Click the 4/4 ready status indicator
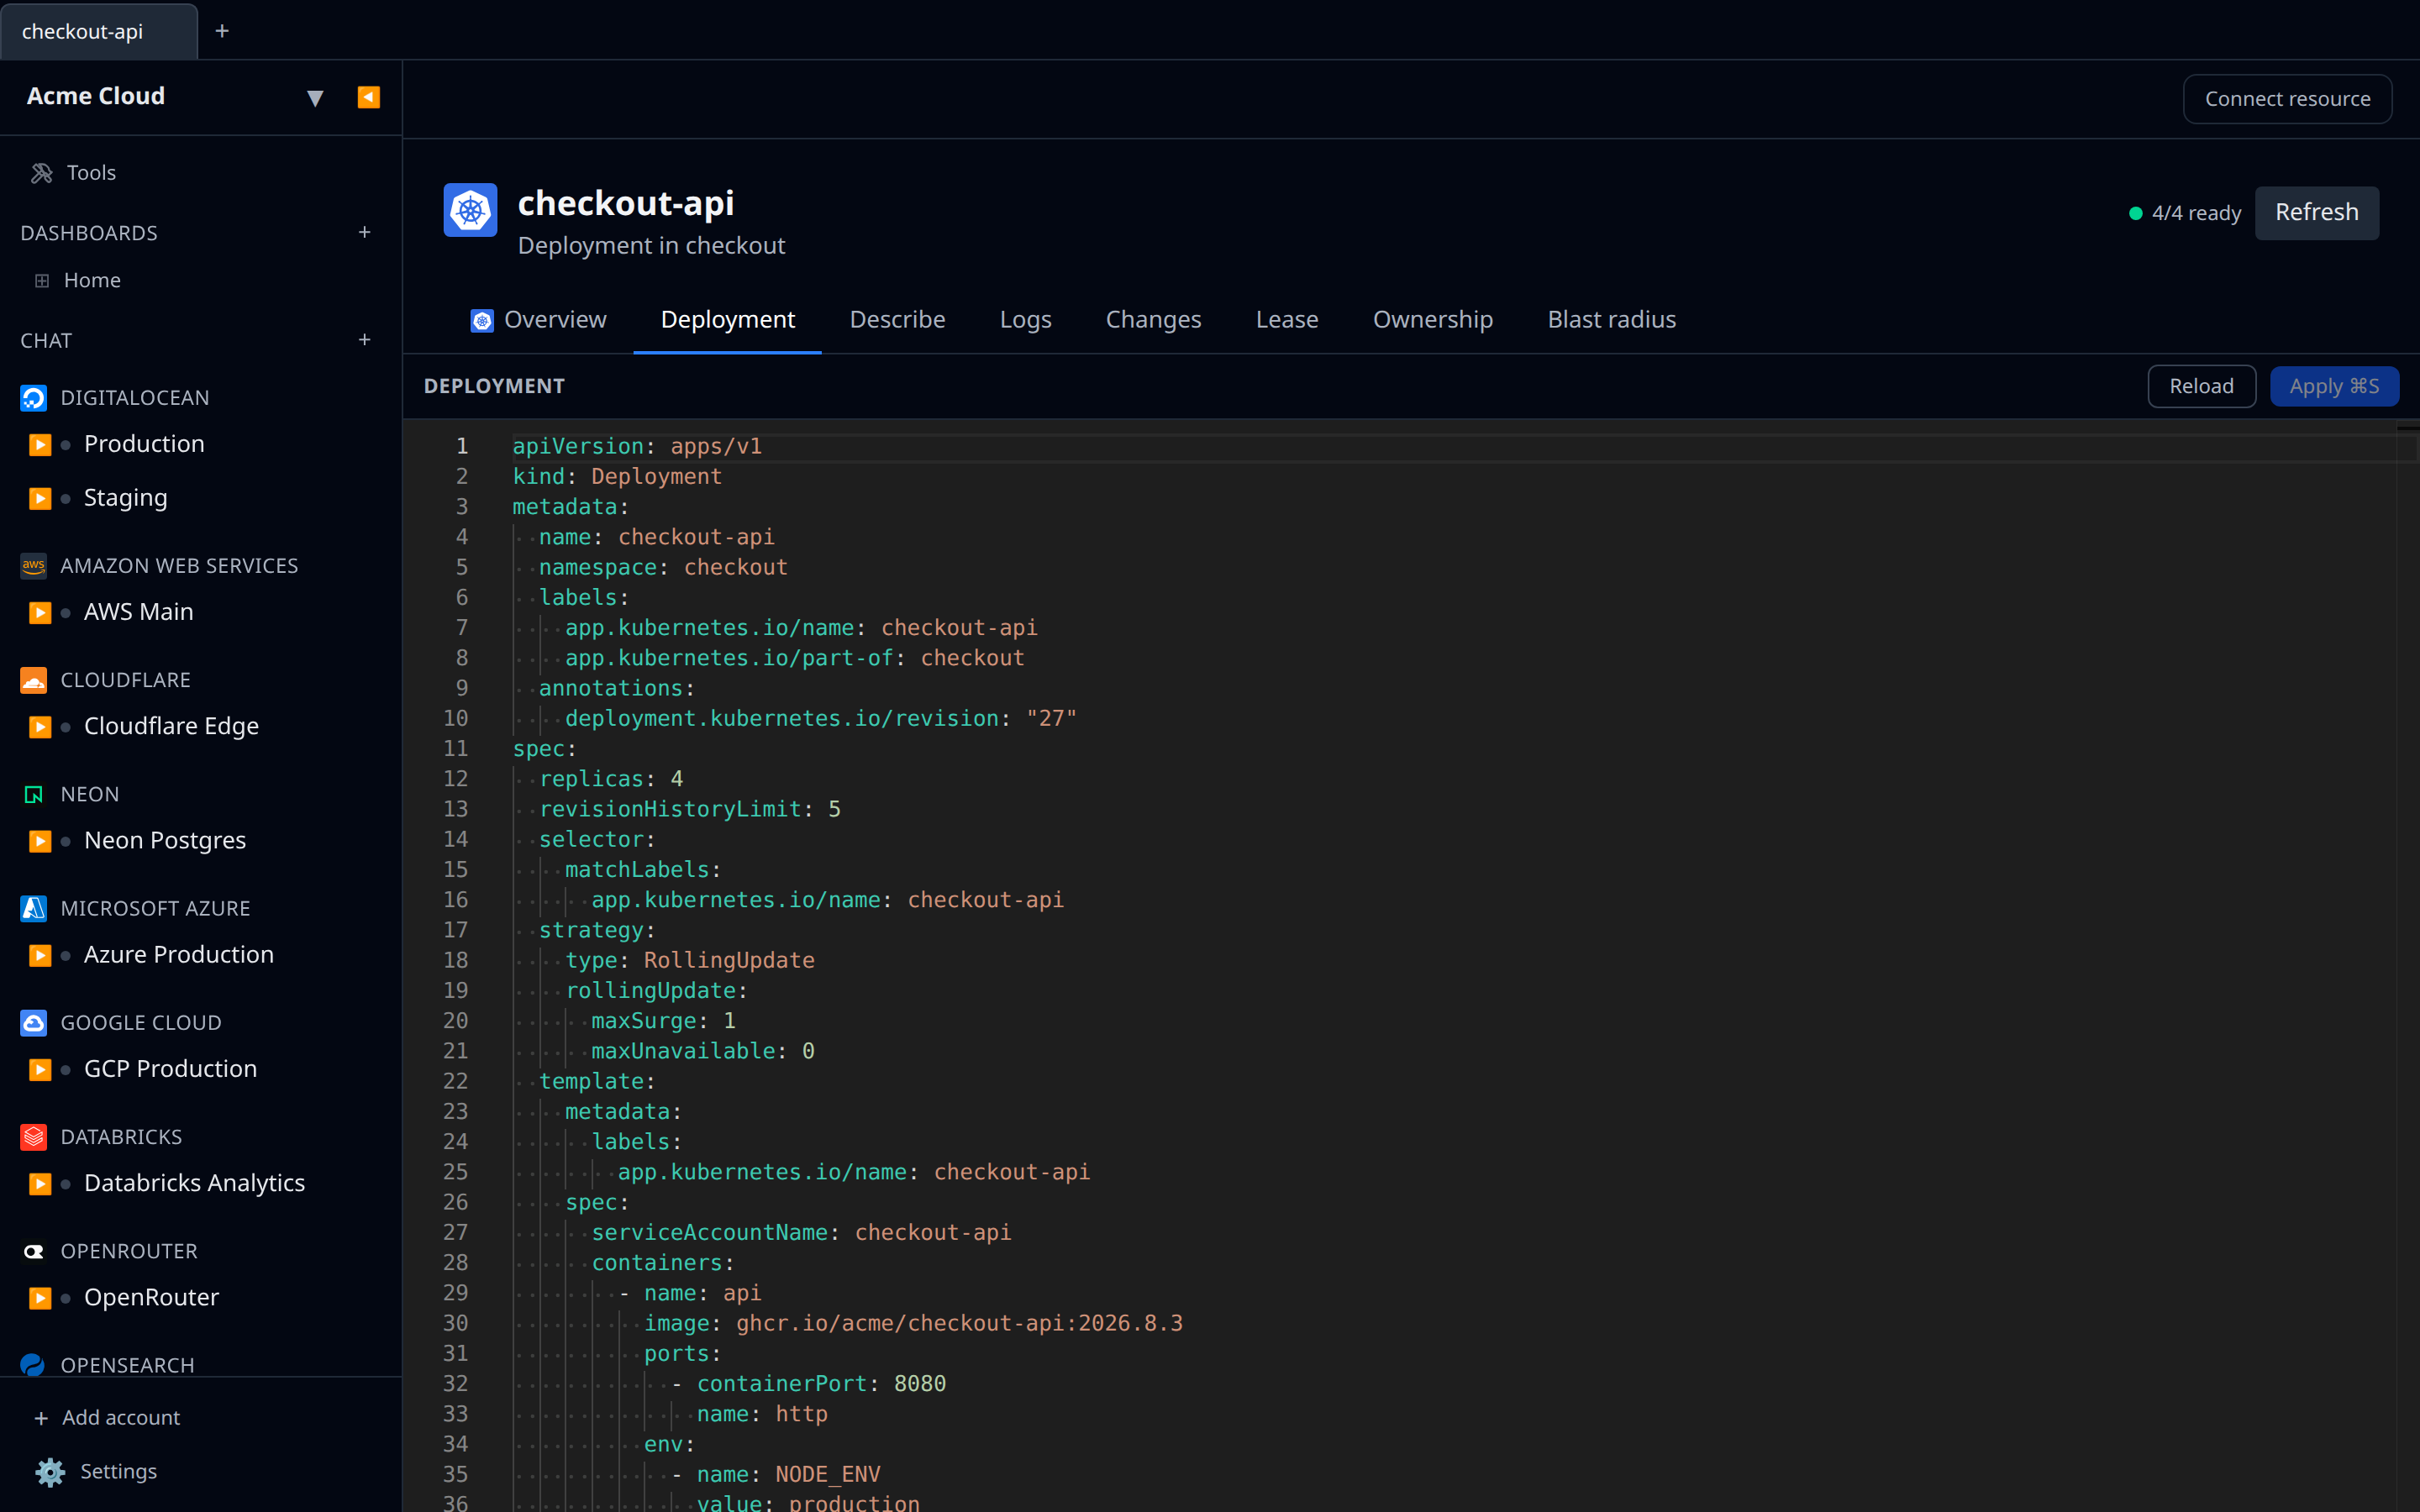Screen dimensions: 2420x1512 [x=2185, y=213]
